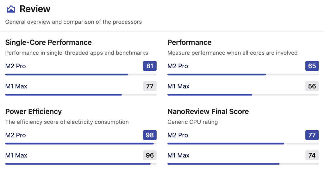Click the Review section heading
324x175 pixels.
coord(35,9)
